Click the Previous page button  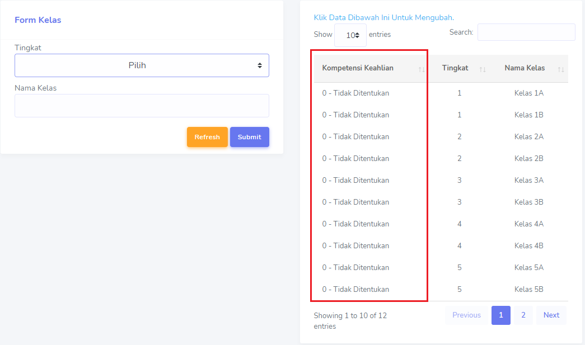pos(466,315)
